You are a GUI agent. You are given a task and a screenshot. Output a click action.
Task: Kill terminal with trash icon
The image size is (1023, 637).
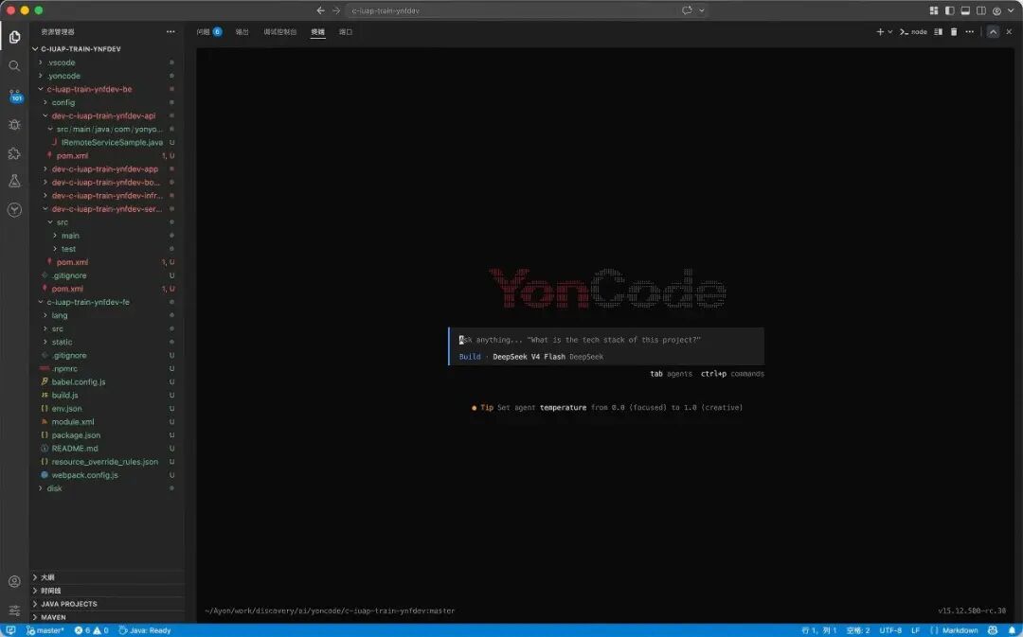954,31
